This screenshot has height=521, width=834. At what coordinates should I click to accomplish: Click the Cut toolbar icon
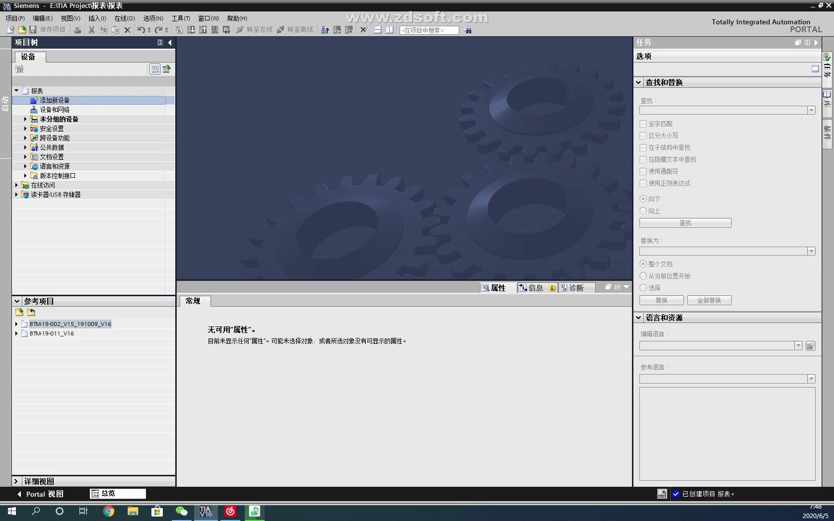coord(91,30)
